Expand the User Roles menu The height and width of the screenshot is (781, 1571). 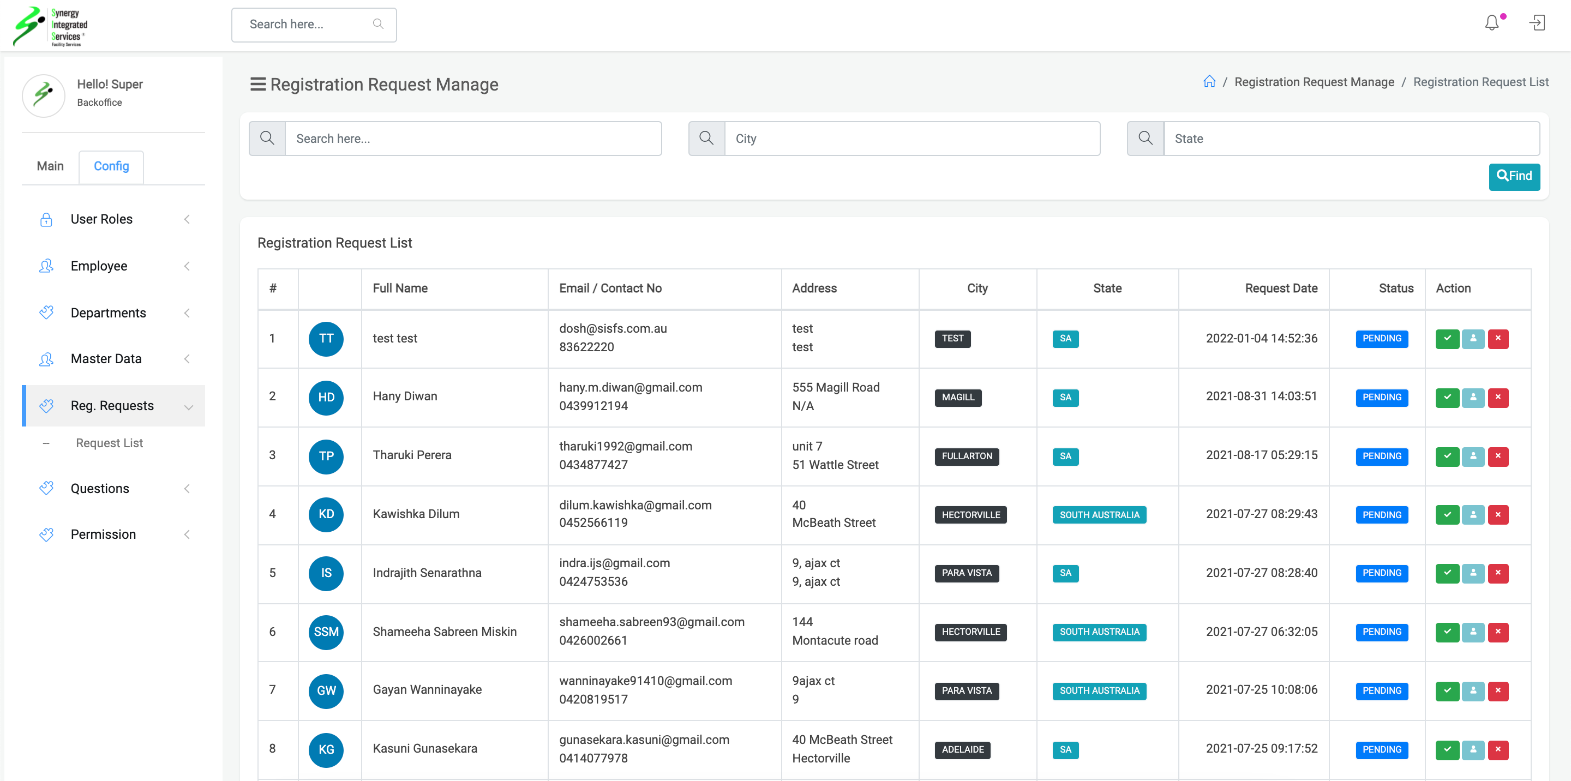pyautogui.click(x=113, y=219)
